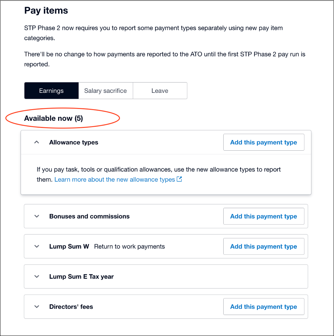
Task: Add the Directors' fees payment type
Action: [x=264, y=307]
